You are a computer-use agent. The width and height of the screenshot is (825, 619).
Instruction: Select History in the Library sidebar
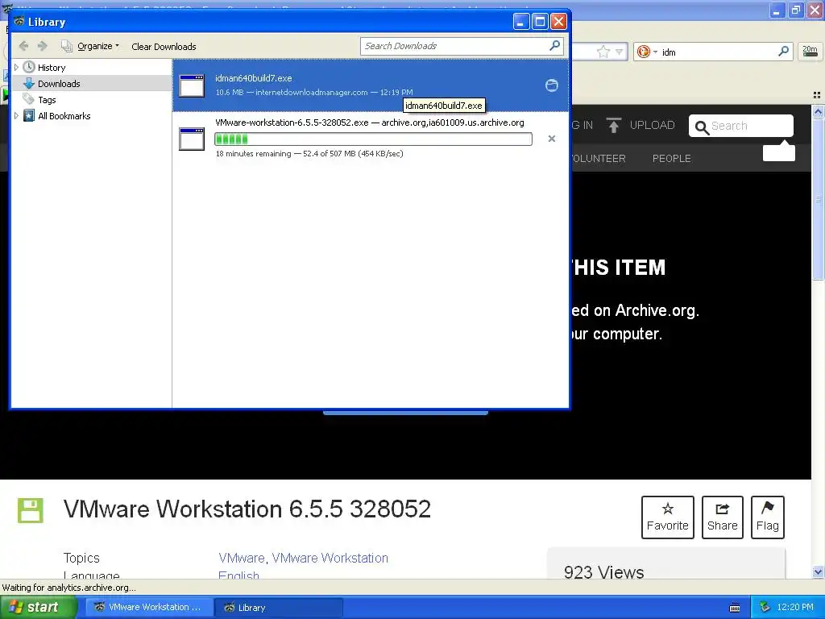pos(52,68)
